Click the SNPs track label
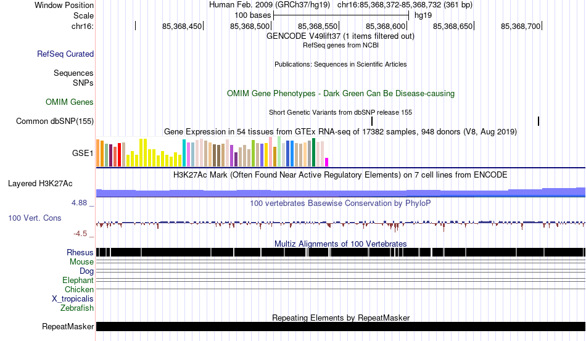The width and height of the screenshot is (586, 341). pyautogui.click(x=83, y=83)
